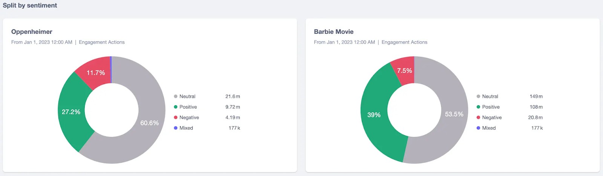Click Negative label in Oppenheimer legend
This screenshot has height=176, width=603.
[189, 118]
